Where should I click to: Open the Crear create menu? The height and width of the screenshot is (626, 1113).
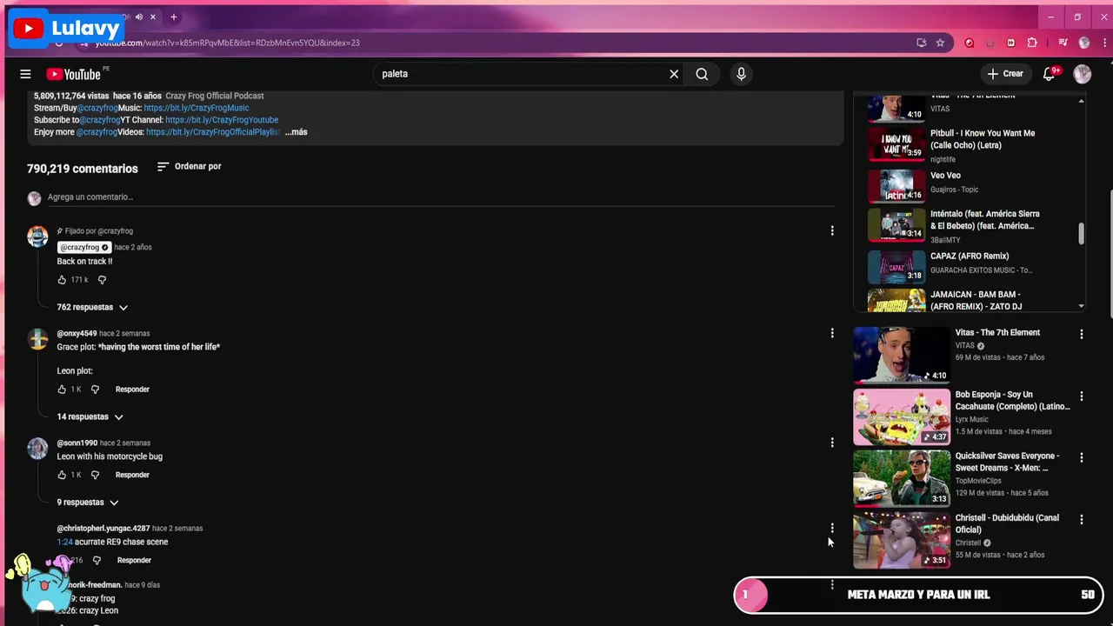[1005, 74]
